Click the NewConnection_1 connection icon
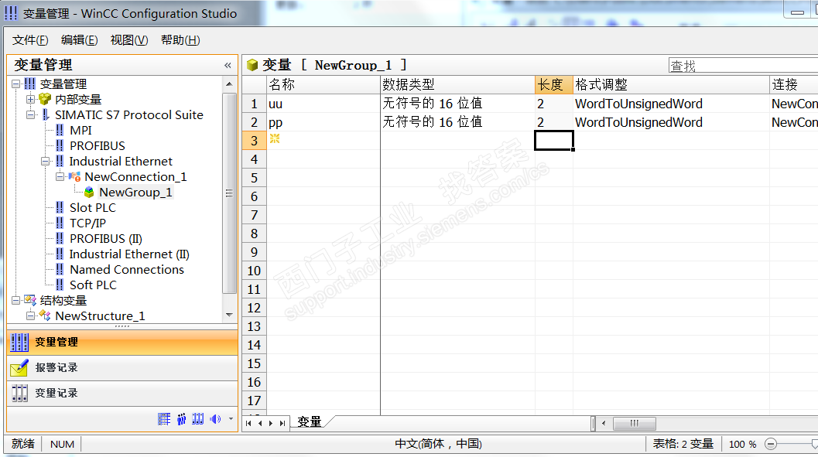 pos(74,177)
